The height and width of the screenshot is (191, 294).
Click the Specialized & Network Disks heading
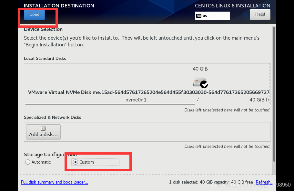click(53, 117)
